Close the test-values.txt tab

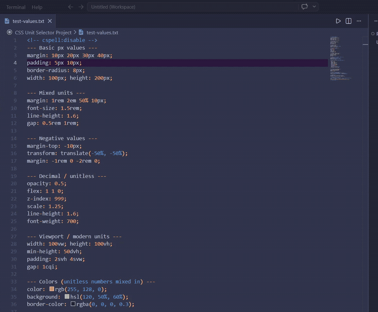coord(50,21)
